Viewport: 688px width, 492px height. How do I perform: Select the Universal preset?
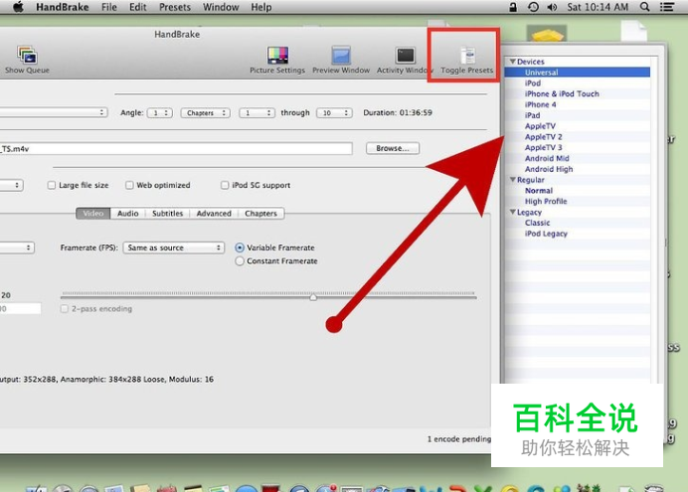[x=577, y=73]
